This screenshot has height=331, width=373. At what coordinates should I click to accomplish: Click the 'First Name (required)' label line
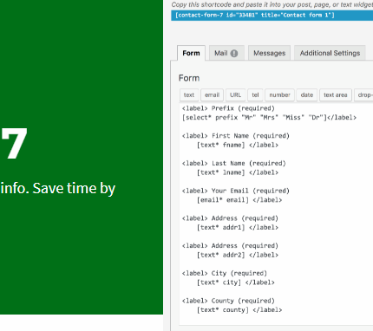tap(236, 136)
